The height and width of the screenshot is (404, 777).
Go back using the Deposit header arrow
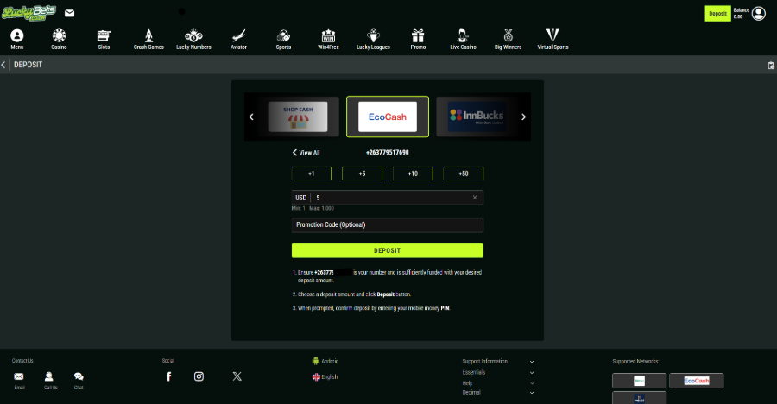(3, 65)
